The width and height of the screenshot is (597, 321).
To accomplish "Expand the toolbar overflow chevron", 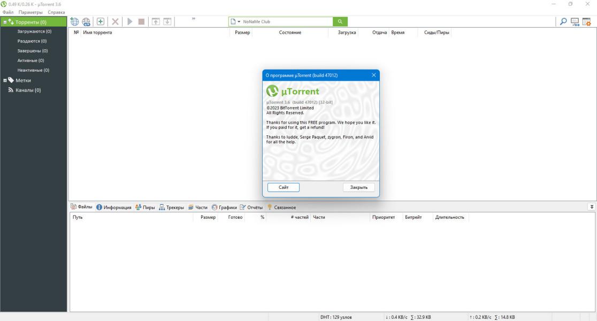I will click(x=194, y=19).
